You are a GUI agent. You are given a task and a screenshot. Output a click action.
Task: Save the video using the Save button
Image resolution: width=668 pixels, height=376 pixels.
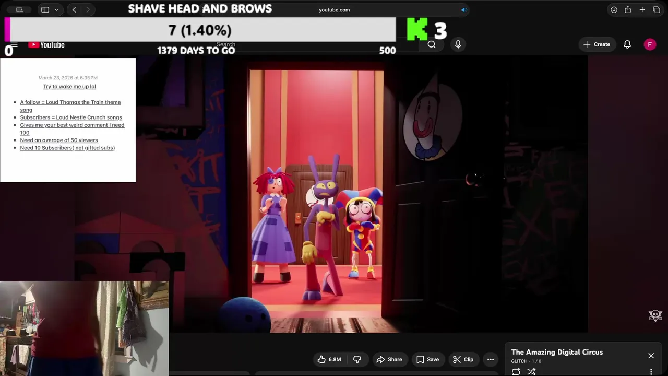(x=427, y=359)
